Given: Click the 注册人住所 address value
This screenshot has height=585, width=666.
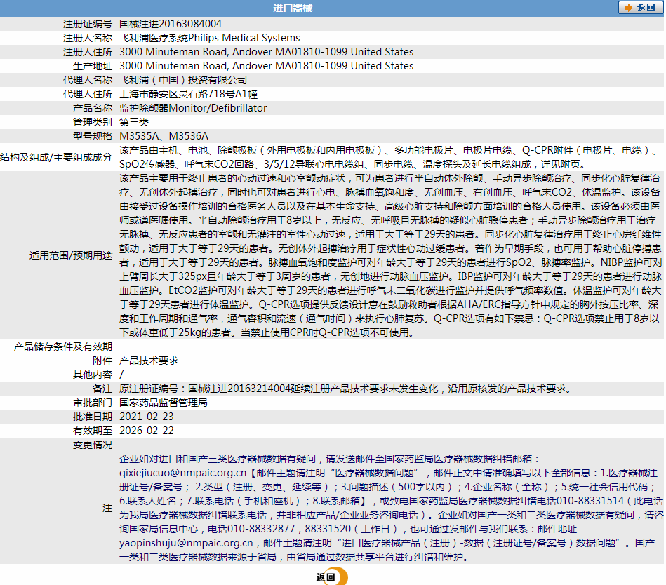Looking at the screenshot, I should pyautogui.click(x=266, y=52).
